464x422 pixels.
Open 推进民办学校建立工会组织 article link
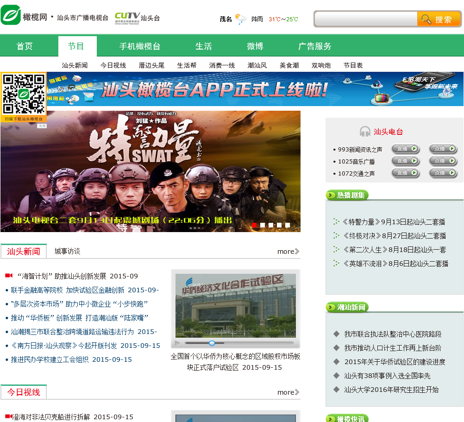click(71, 359)
